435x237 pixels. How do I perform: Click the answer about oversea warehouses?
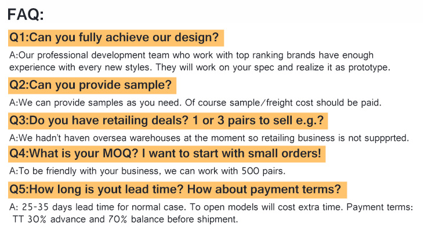pyautogui.click(x=210, y=138)
